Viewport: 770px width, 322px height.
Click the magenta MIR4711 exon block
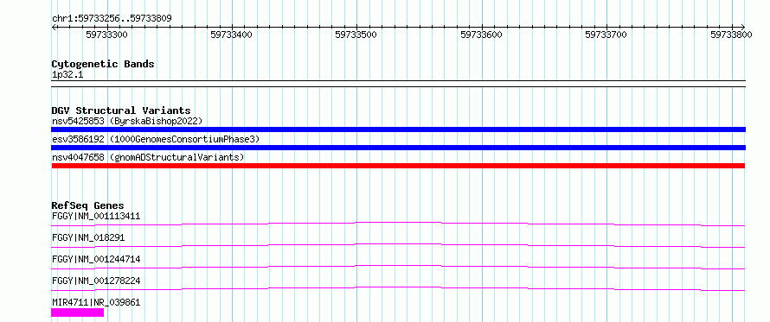78,313
